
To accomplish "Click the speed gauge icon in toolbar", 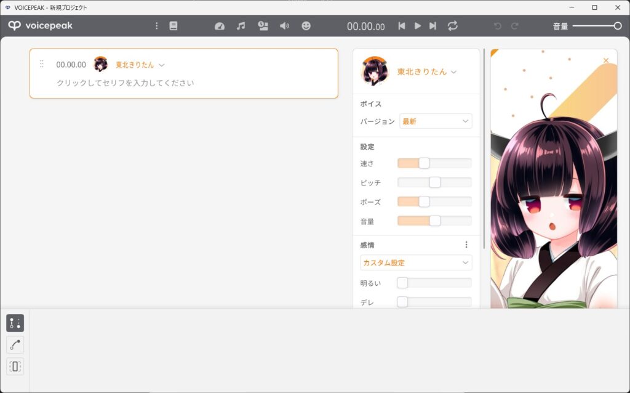I will pyautogui.click(x=220, y=26).
